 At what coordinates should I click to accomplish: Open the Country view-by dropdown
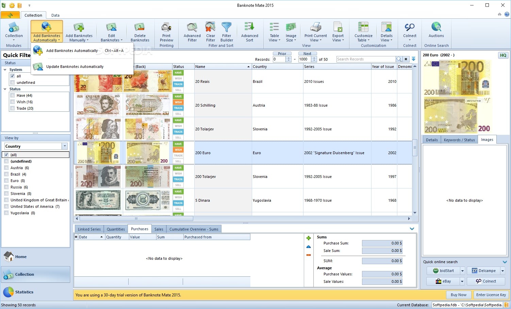[x=65, y=146]
